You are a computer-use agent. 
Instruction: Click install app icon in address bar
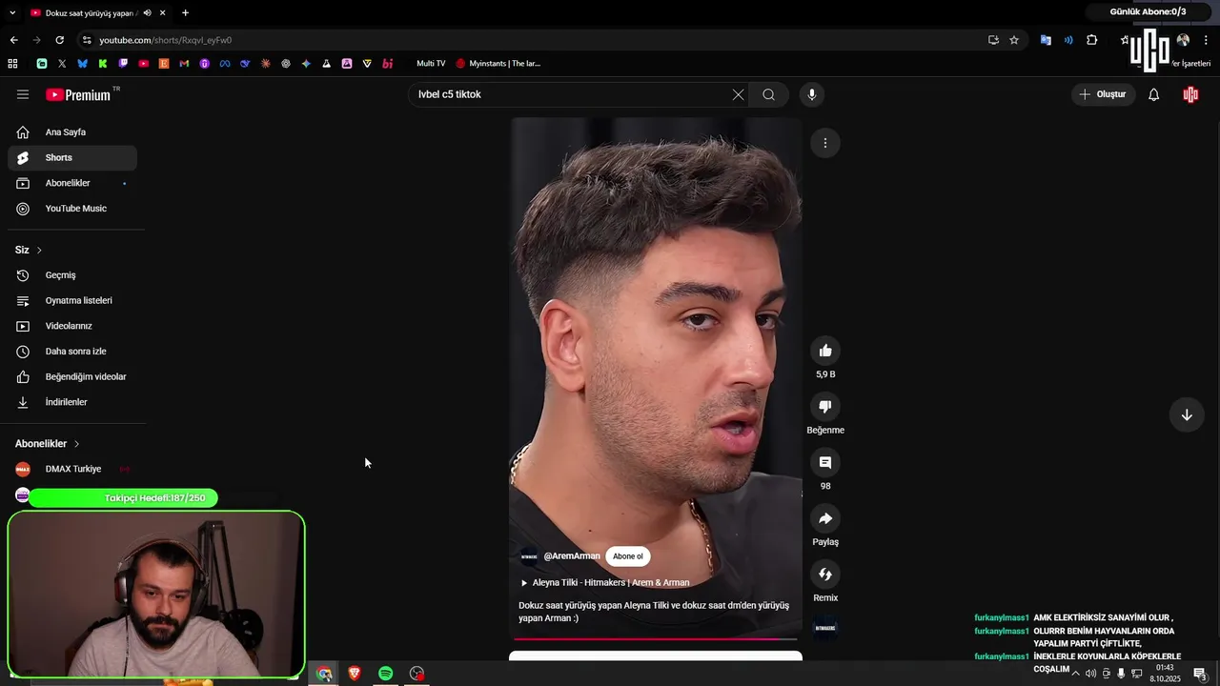[x=993, y=40]
